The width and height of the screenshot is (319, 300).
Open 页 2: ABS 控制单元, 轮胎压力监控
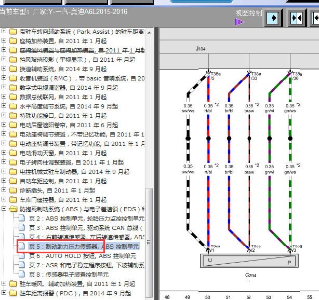(x=86, y=219)
